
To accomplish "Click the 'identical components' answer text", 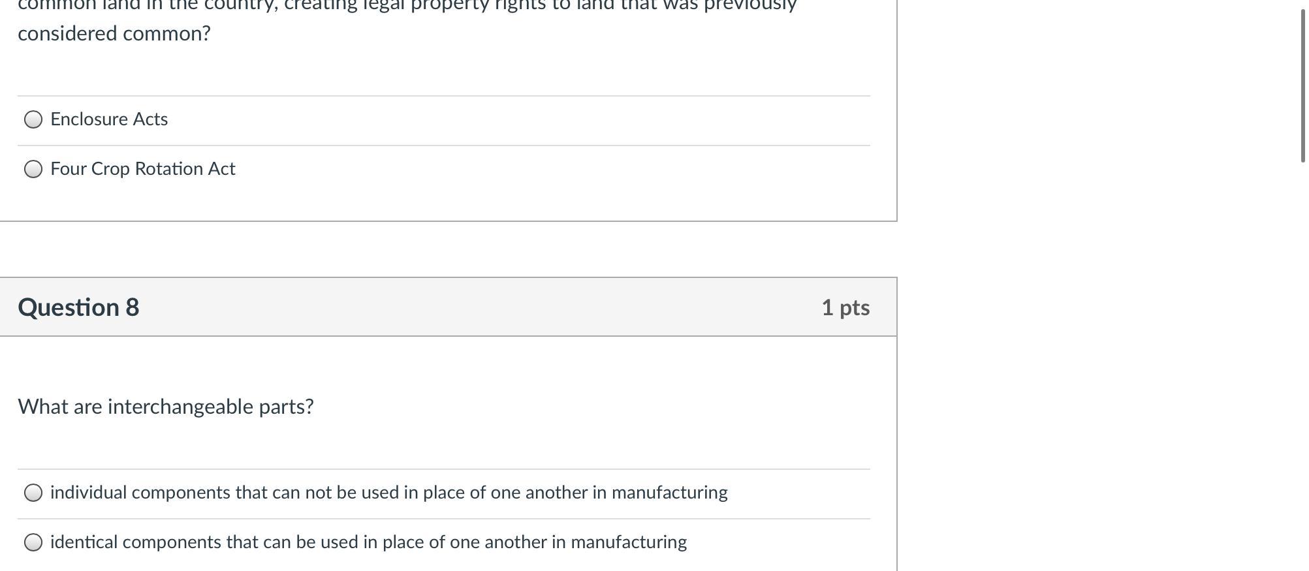I will click(x=368, y=542).
